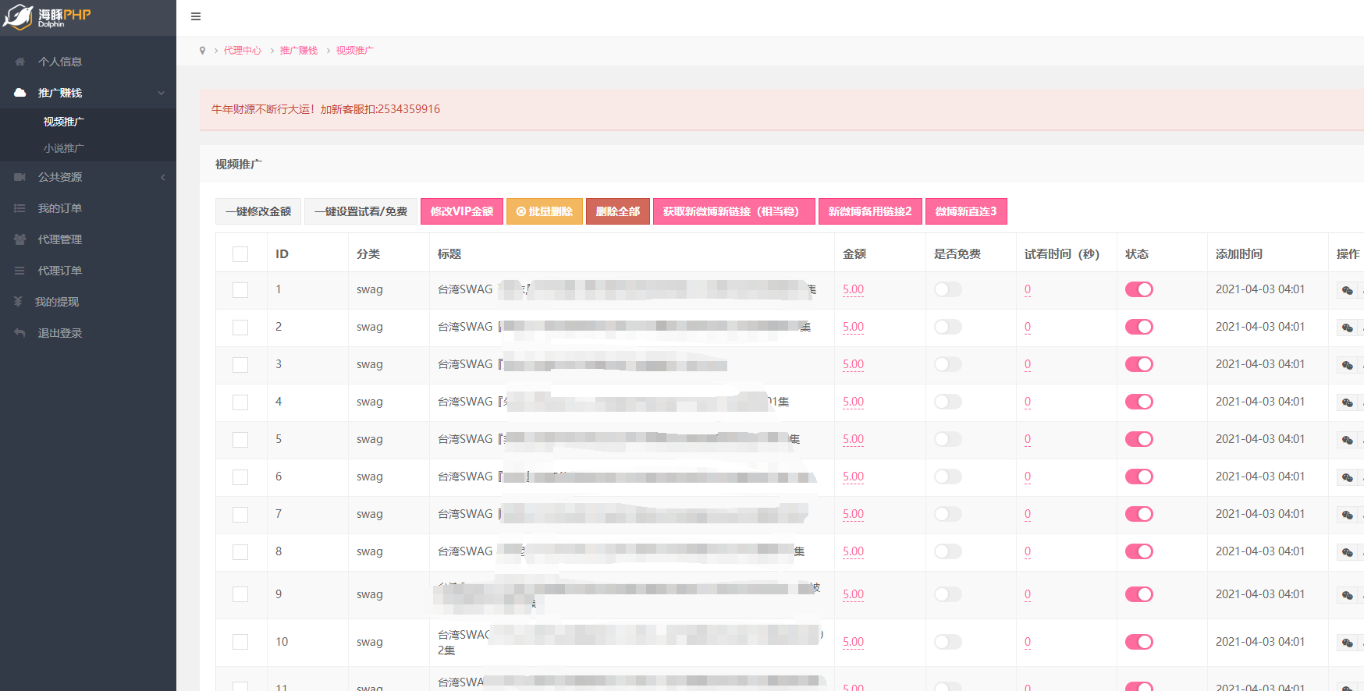Check the select-all checkbox in table header
Image resolution: width=1364 pixels, height=691 pixels.
click(240, 254)
